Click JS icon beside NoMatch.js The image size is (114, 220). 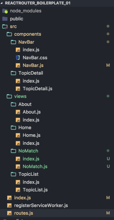pos(18,167)
